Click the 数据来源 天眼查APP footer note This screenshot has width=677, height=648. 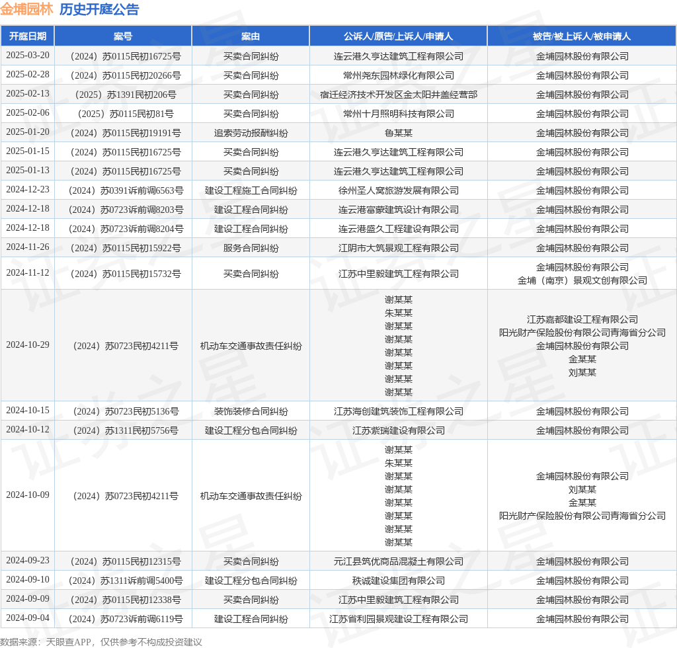[x=101, y=642]
